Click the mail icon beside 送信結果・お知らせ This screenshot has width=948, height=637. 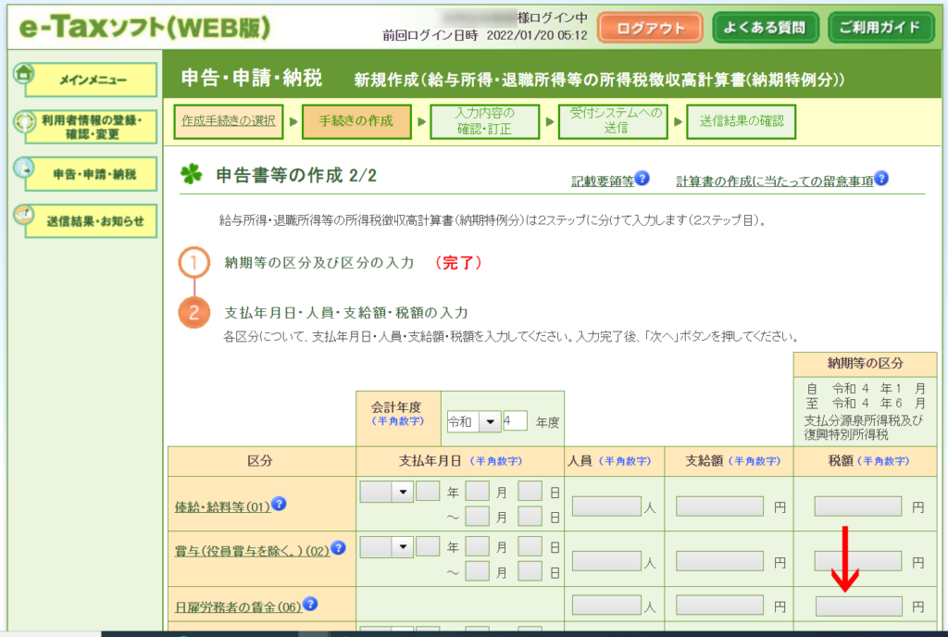pos(24,214)
